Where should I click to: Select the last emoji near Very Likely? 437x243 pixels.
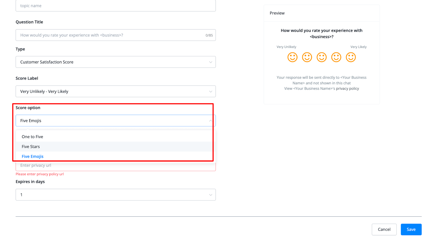pyautogui.click(x=351, y=57)
